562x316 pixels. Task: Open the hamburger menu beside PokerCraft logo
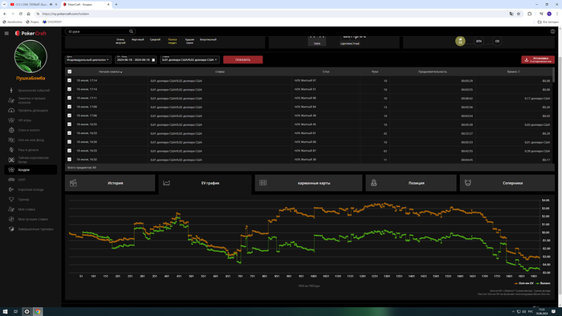pos(6,33)
